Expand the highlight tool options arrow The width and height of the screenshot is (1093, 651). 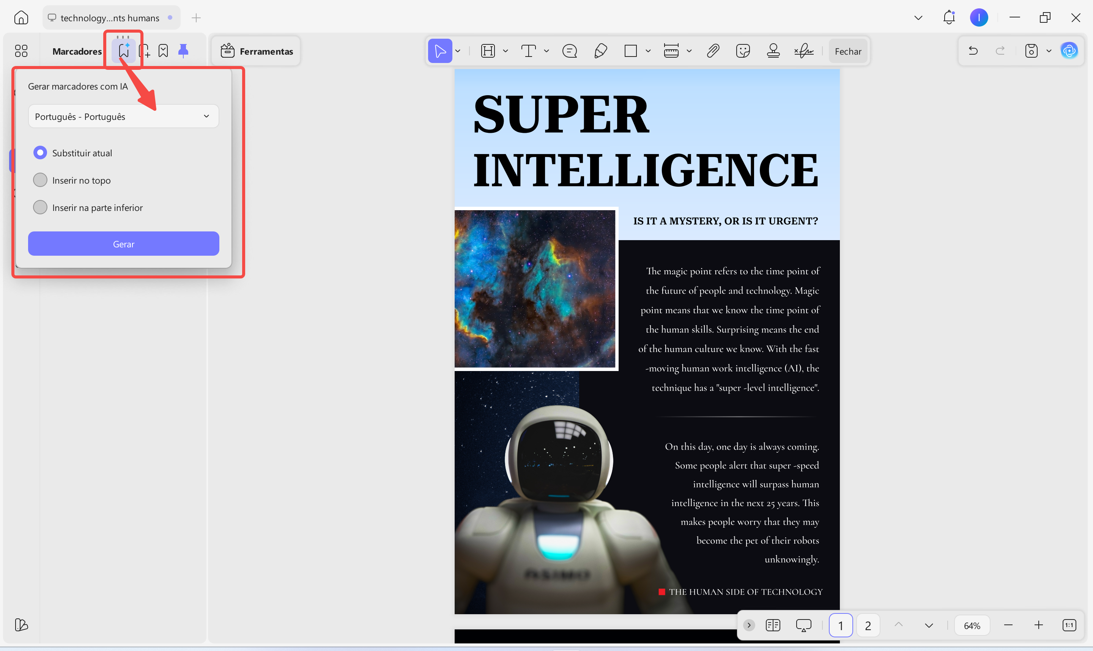505,51
